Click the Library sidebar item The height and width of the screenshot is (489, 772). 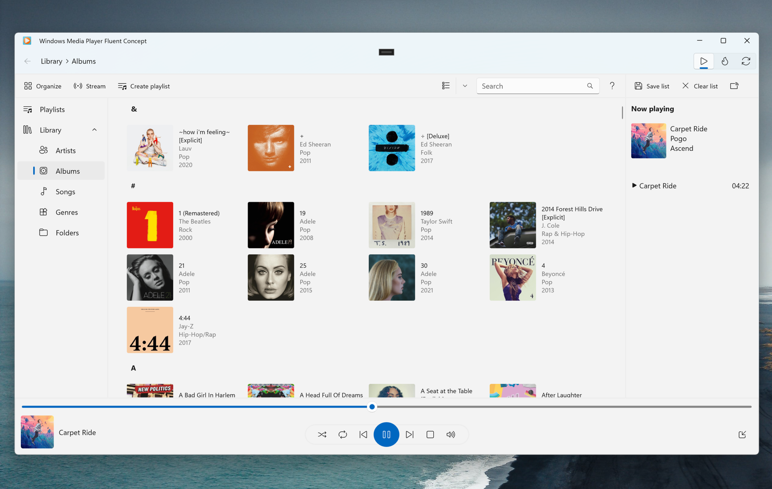(x=60, y=130)
